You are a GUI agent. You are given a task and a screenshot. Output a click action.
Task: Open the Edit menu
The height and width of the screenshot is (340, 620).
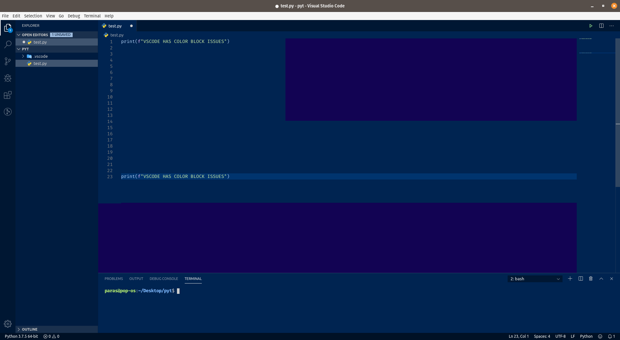16,16
